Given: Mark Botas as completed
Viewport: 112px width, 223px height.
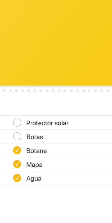Looking at the screenshot, I should 17,136.
